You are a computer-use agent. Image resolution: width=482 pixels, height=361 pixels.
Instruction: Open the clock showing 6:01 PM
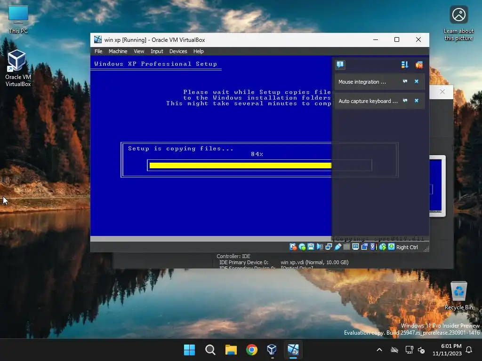click(x=447, y=350)
